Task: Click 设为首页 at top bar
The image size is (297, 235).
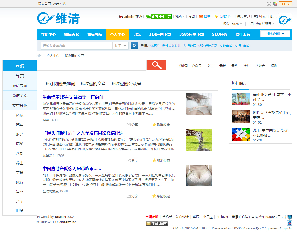Action: (44, 4)
